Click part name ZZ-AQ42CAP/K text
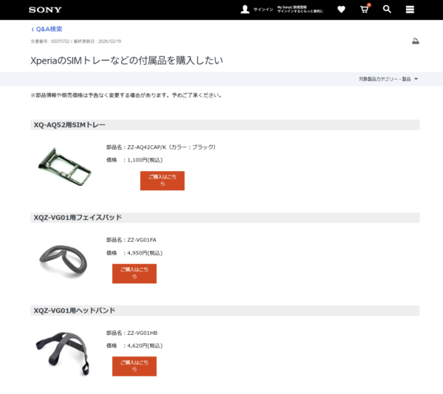This screenshot has height=394, width=443. point(161,147)
